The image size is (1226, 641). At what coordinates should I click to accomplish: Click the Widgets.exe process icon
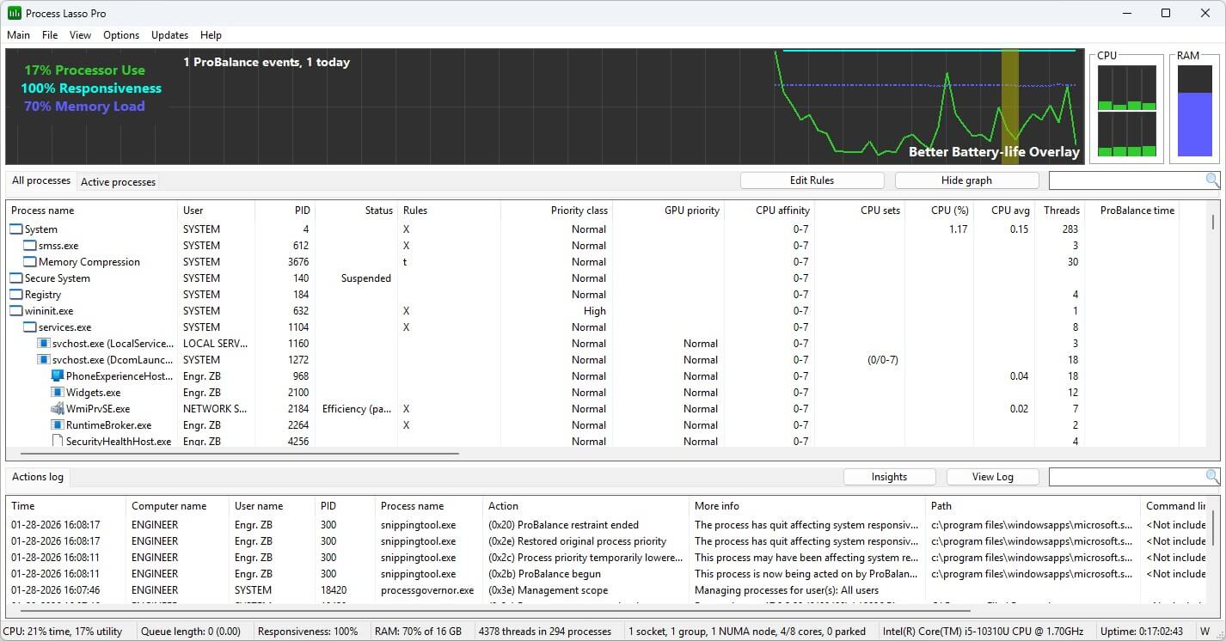[x=58, y=393]
